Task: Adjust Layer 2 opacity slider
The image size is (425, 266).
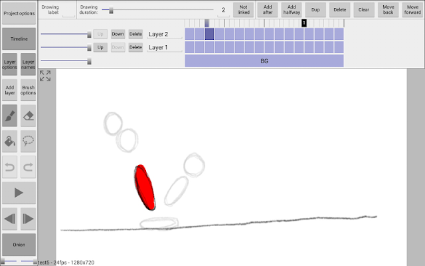Action: pos(66,34)
